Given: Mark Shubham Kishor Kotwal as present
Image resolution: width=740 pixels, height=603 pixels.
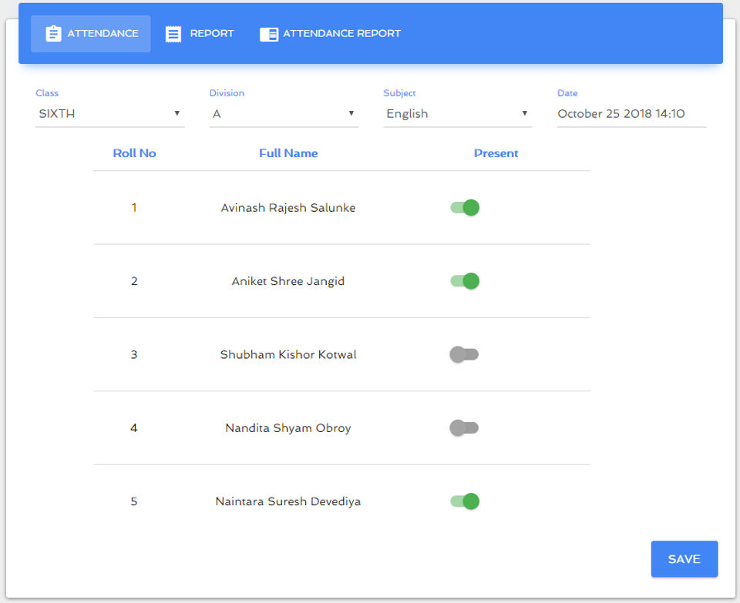Looking at the screenshot, I should [464, 354].
